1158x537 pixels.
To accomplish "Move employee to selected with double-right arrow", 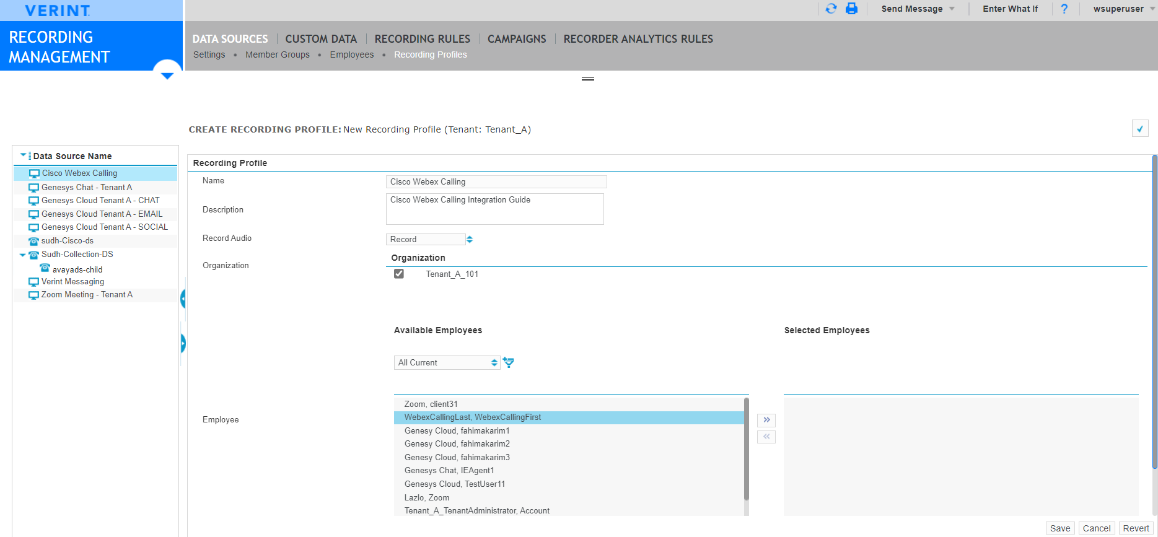I will tap(766, 420).
